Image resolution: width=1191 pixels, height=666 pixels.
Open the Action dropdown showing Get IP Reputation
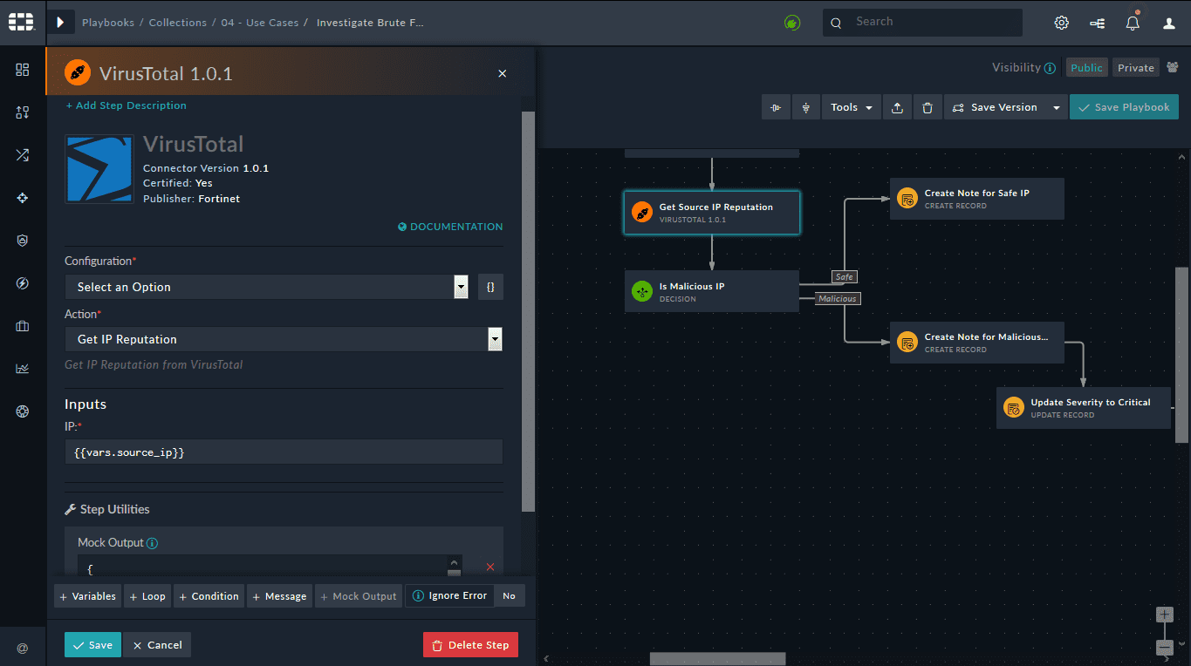pos(284,339)
